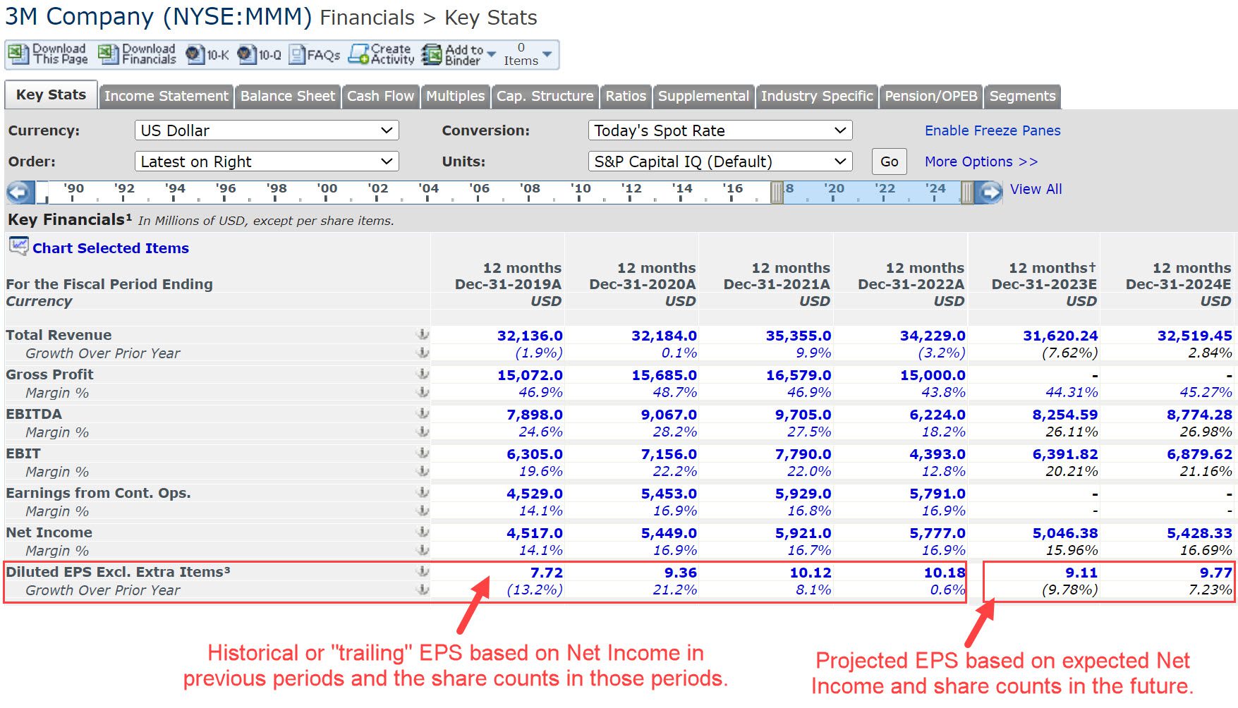Click the Chart Selected Items icon
Image resolution: width=1238 pixels, height=708 pixels.
pyautogui.click(x=18, y=245)
